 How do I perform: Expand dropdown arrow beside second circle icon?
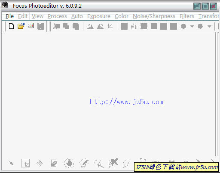[209, 26]
